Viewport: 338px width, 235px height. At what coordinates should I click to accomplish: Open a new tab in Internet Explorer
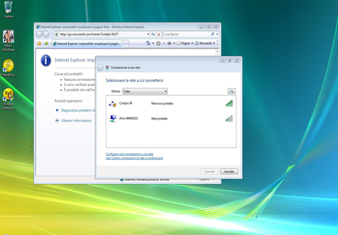(125, 44)
